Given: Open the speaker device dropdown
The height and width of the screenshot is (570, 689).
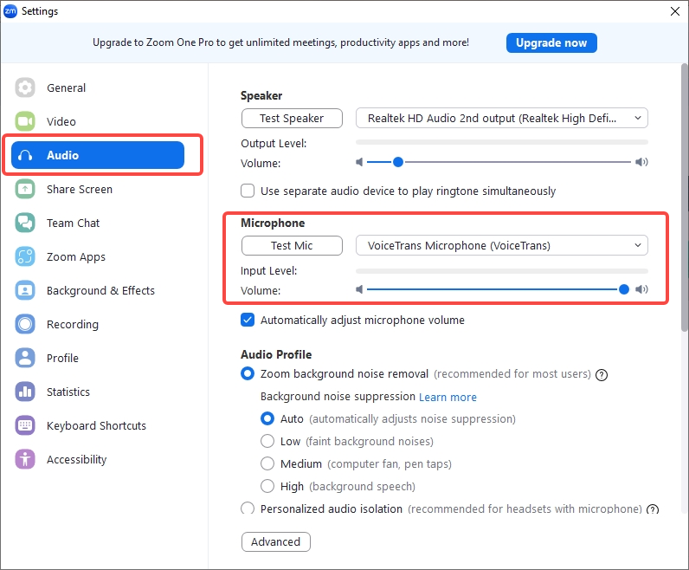Looking at the screenshot, I should tap(502, 118).
